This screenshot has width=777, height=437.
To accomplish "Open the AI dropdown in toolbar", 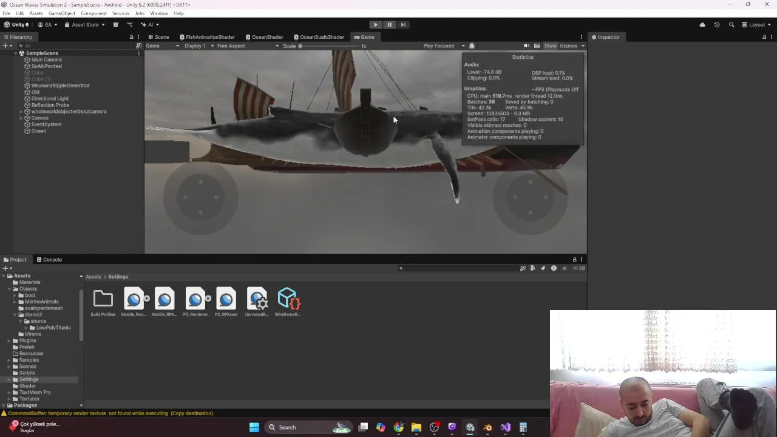I will point(149,25).
